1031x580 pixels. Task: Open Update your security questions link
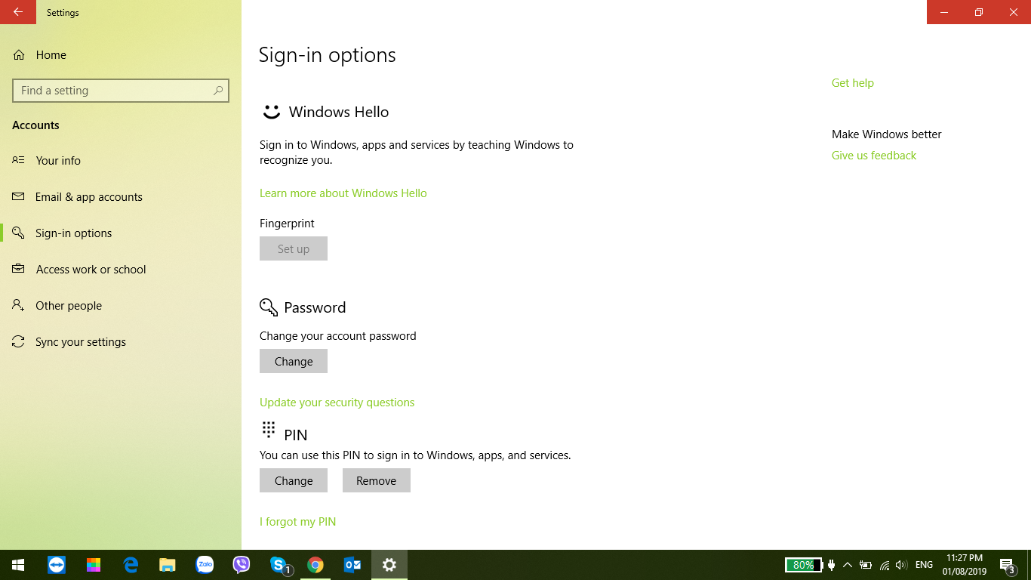(337, 403)
